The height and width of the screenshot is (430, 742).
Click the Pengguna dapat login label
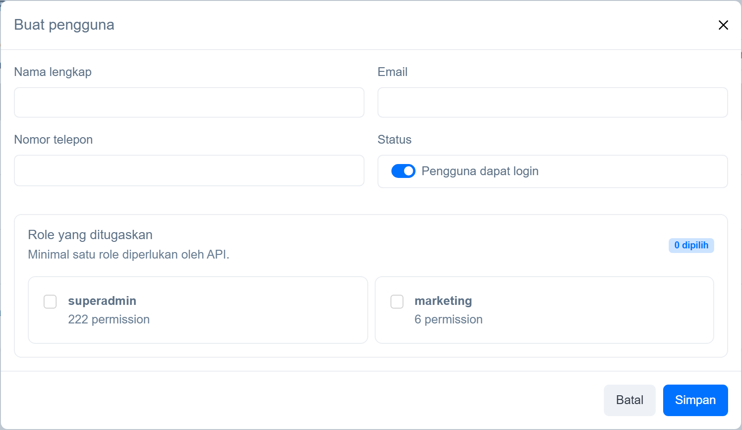[x=480, y=171]
